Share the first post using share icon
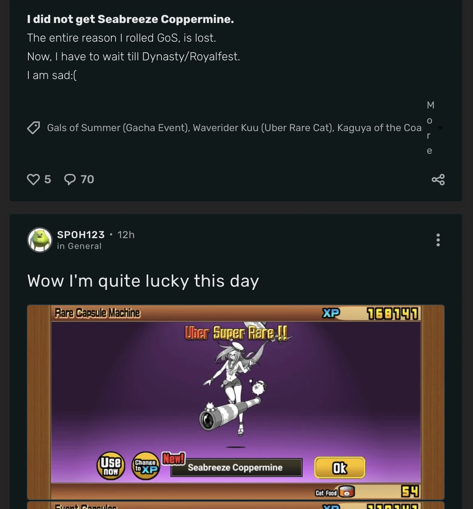The width and height of the screenshot is (473, 509). pos(438,179)
